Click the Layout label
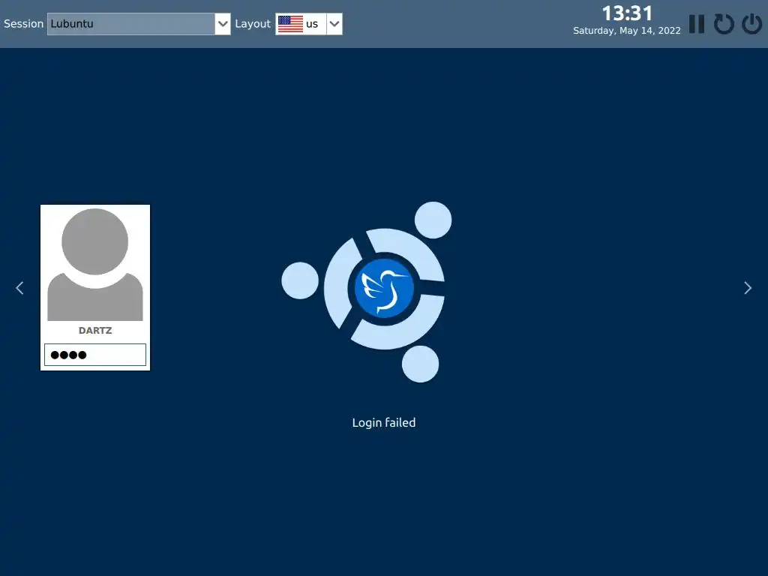768x576 pixels. pyautogui.click(x=253, y=24)
